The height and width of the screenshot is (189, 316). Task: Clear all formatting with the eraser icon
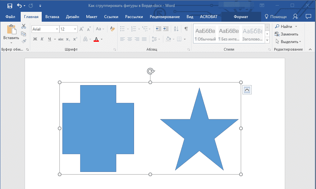113,29
